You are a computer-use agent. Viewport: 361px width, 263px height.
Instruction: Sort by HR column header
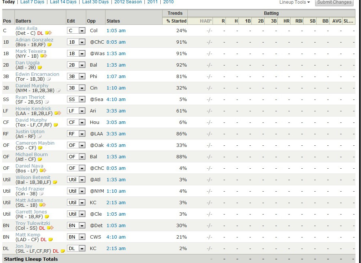point(287,21)
